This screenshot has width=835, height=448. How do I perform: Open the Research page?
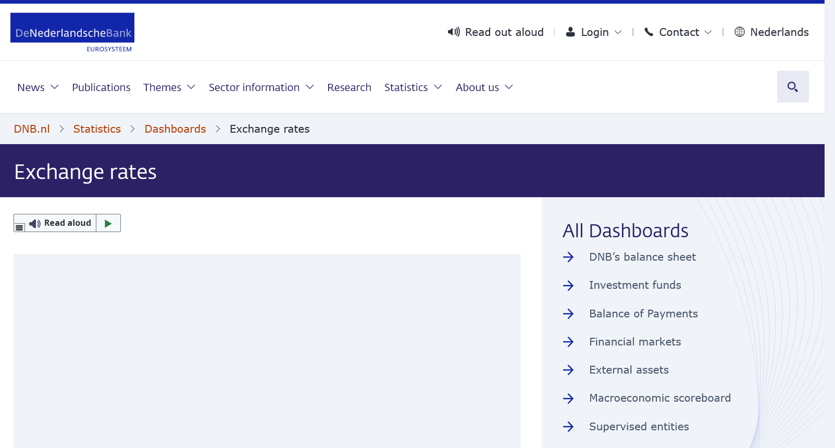coord(349,87)
